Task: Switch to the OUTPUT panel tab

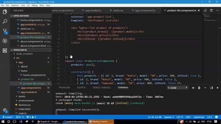Action: tap(81, 87)
